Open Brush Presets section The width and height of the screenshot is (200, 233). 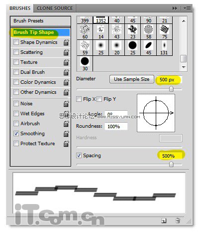[x=40, y=21]
